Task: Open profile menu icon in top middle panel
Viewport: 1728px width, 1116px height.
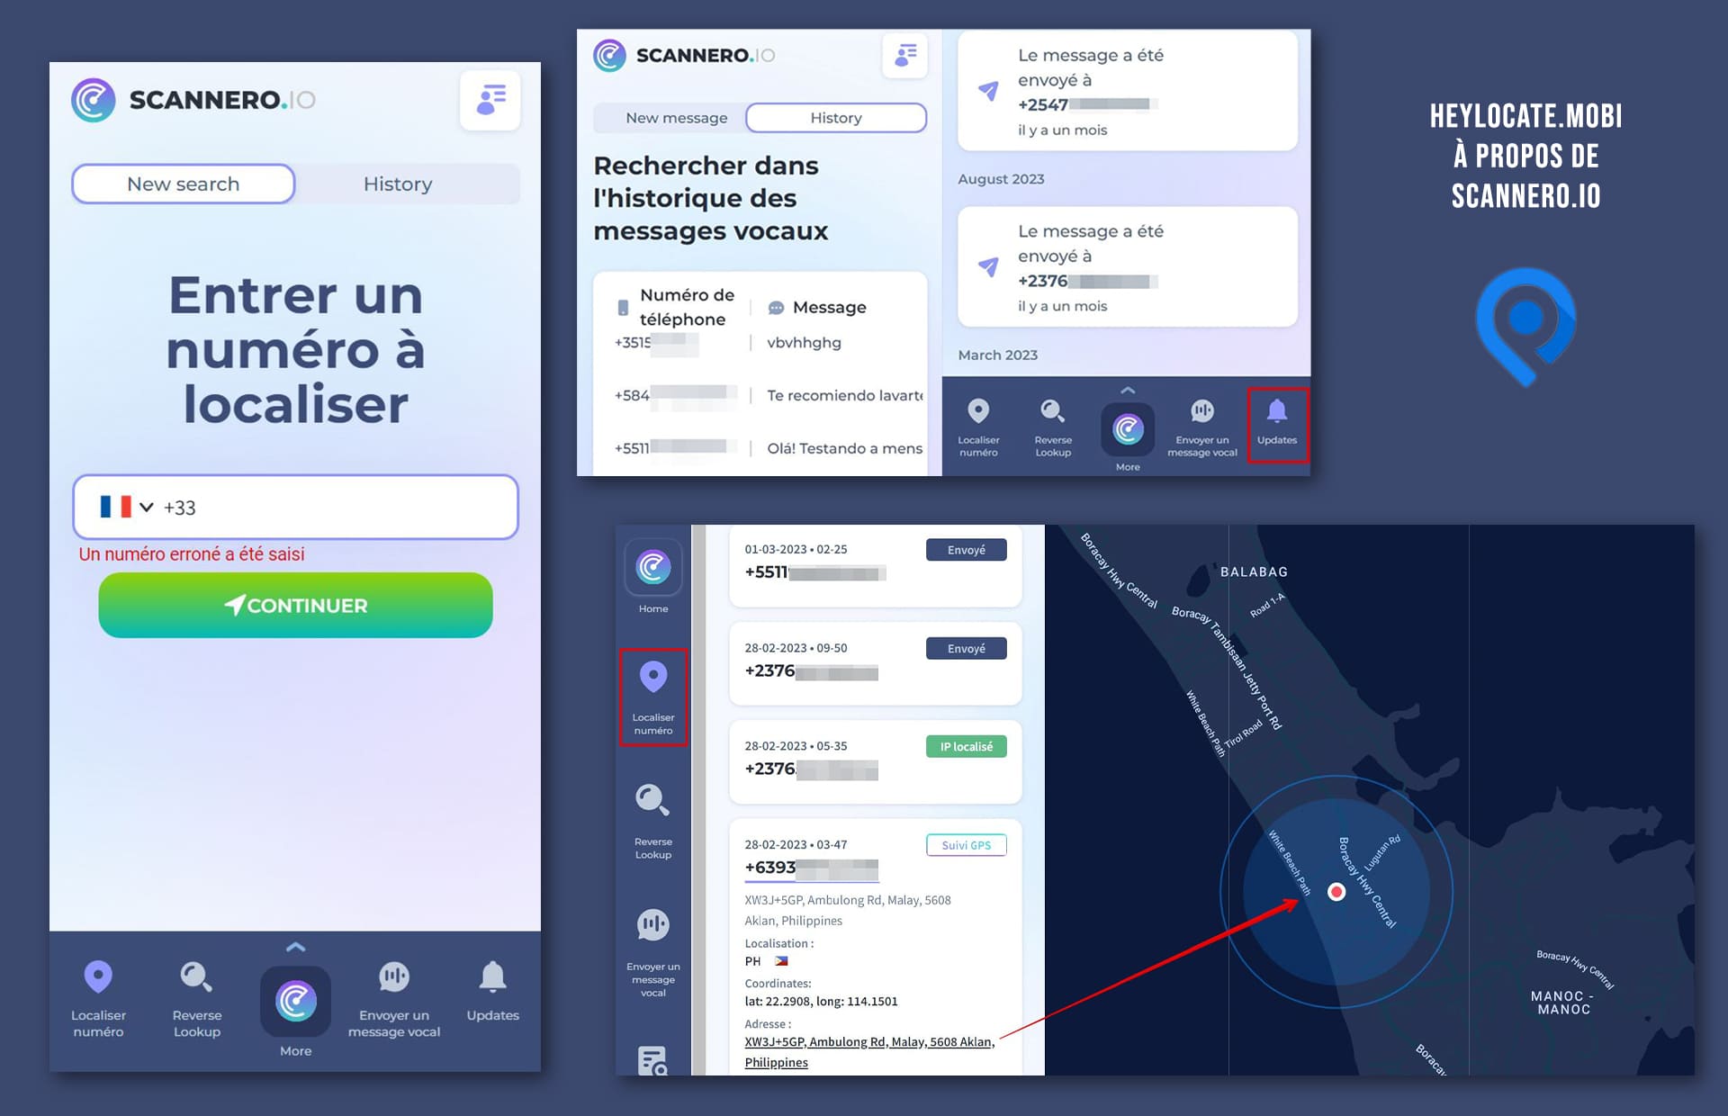Action: [x=904, y=56]
